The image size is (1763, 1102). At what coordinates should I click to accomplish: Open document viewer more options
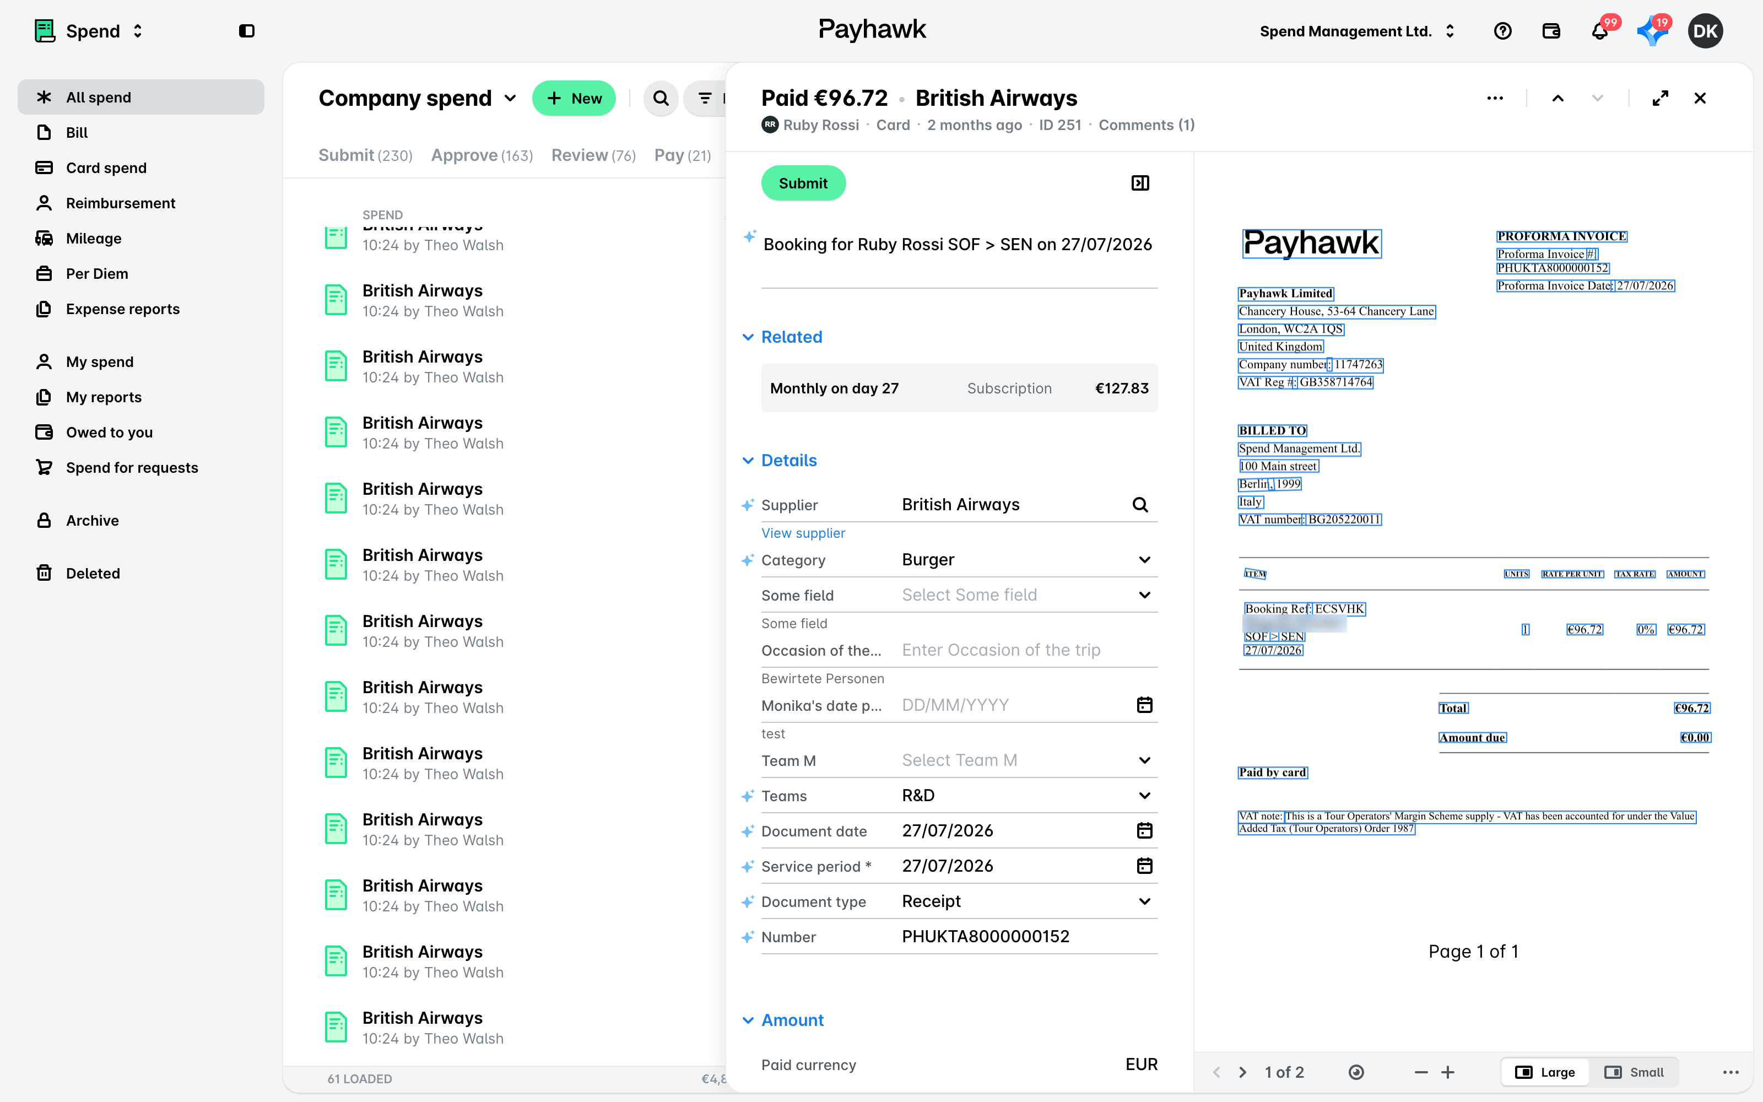(x=1731, y=1072)
